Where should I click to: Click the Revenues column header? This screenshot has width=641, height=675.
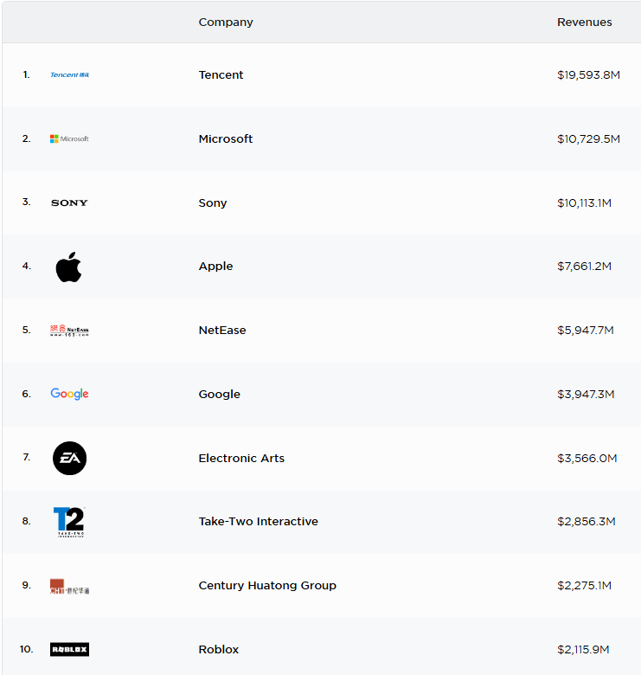click(x=584, y=22)
